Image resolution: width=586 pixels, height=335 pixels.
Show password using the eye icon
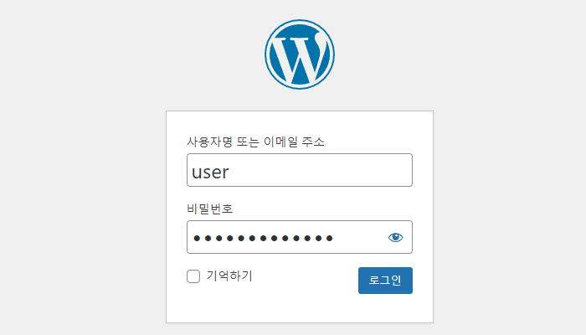[395, 237]
